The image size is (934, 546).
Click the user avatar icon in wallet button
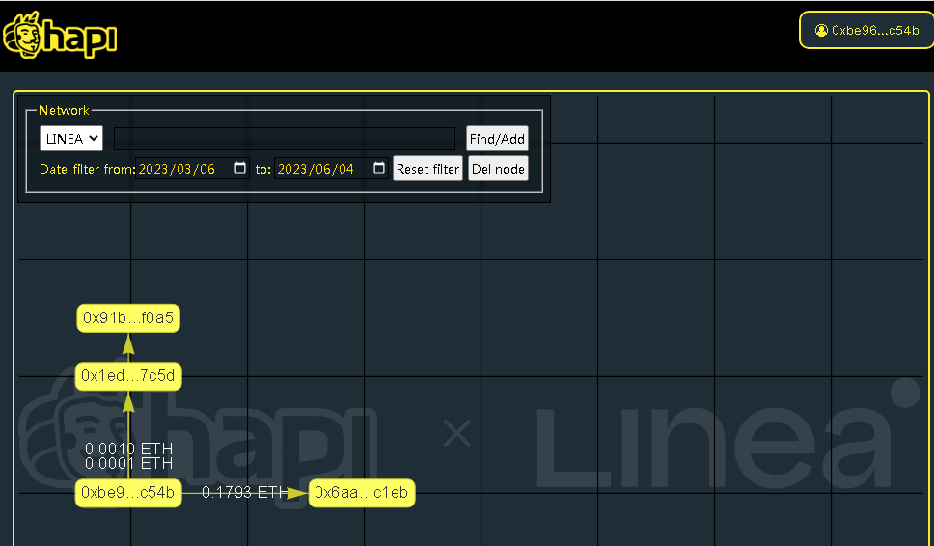tap(821, 30)
